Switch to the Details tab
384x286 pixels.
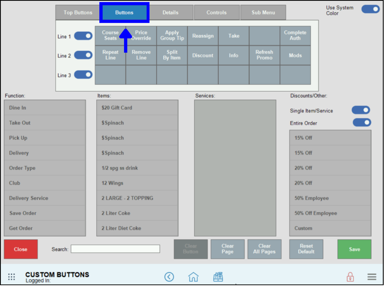[171, 12]
